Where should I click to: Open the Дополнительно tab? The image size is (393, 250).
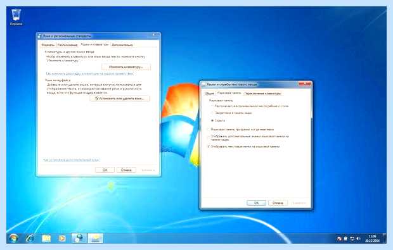tap(122, 45)
